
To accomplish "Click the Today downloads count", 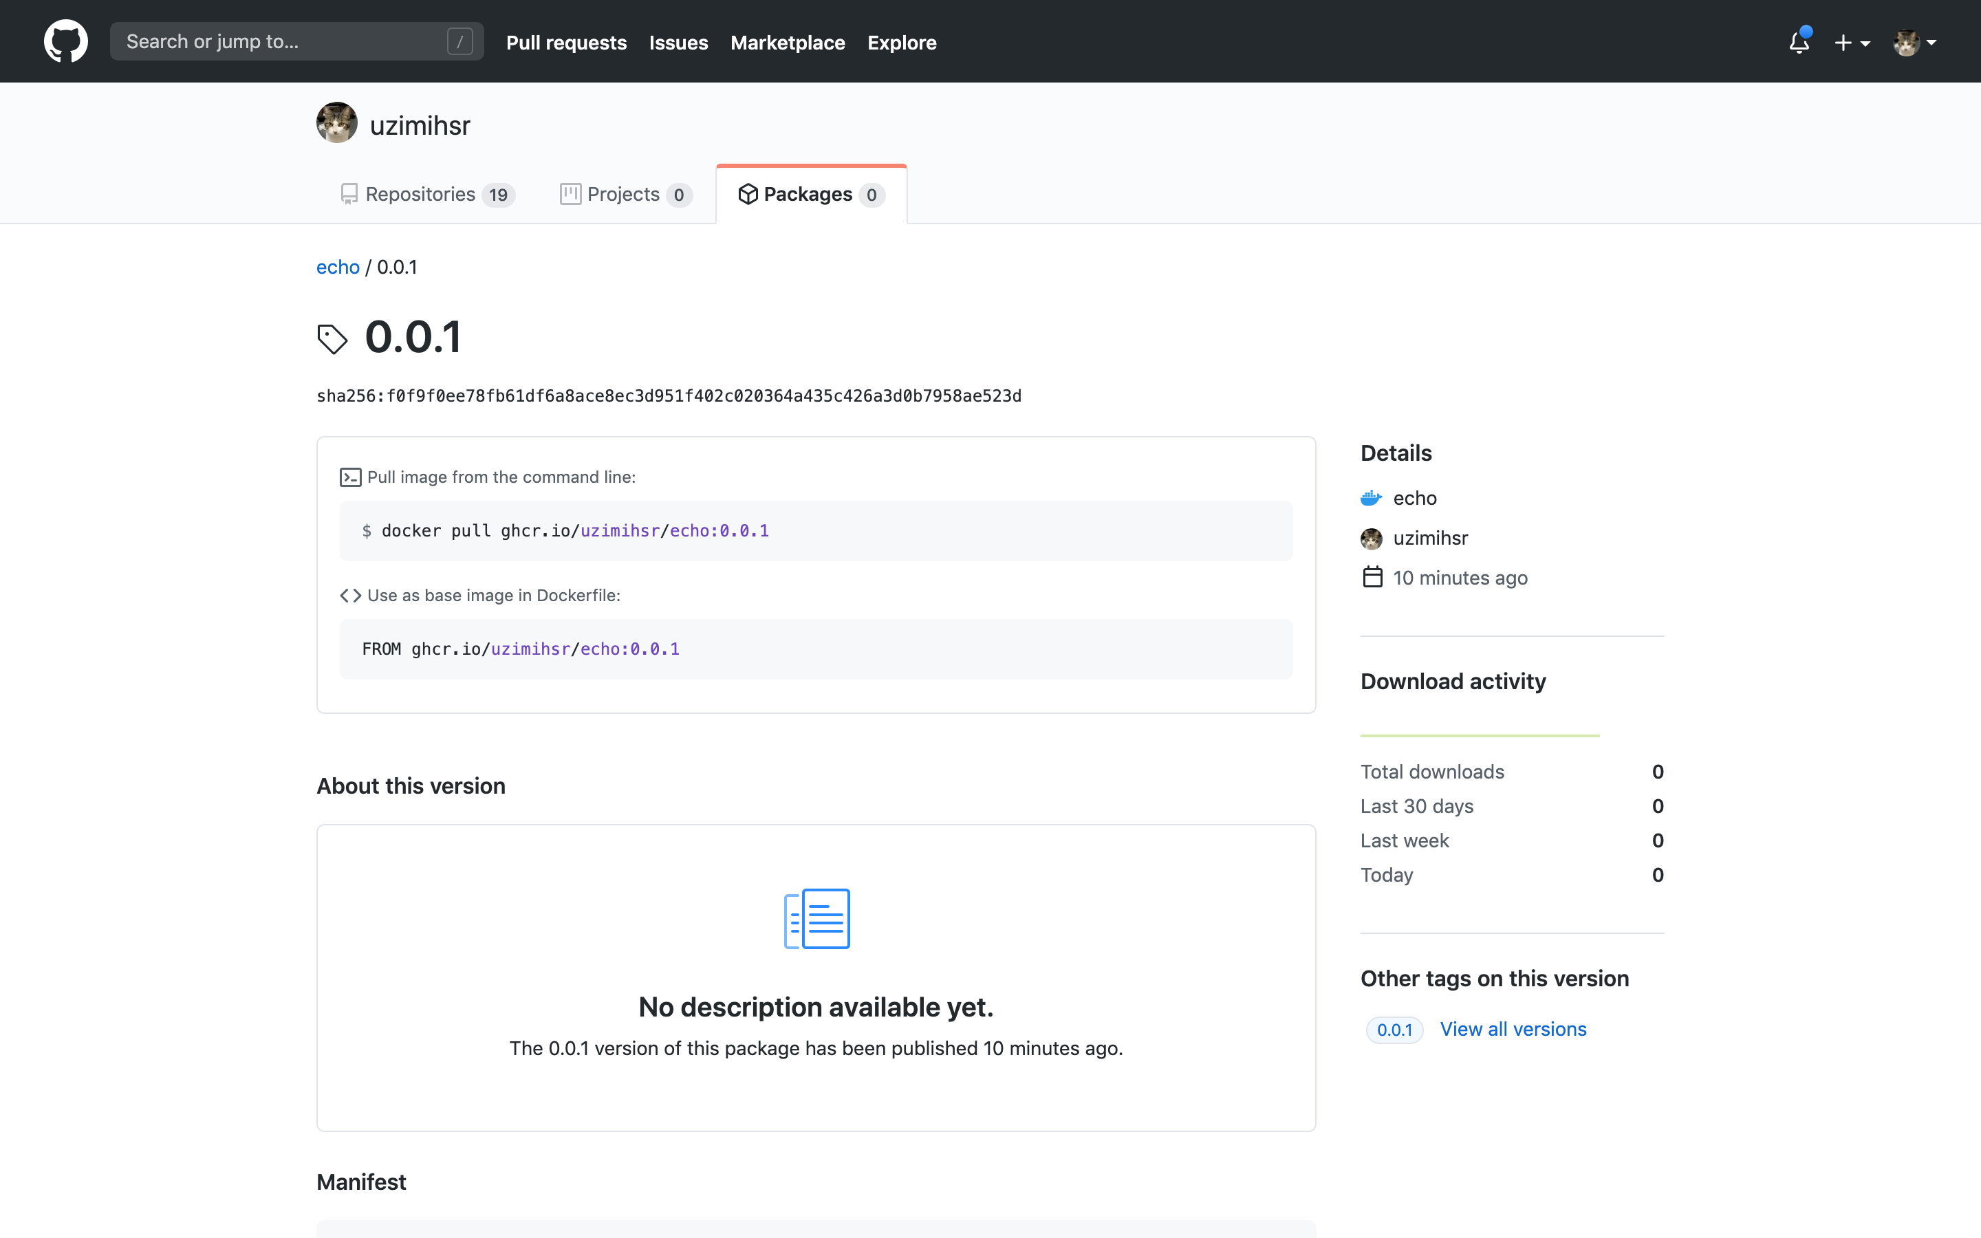I will (x=1658, y=876).
